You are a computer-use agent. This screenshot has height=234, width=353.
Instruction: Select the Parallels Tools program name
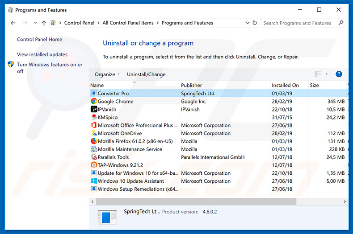[113, 157]
